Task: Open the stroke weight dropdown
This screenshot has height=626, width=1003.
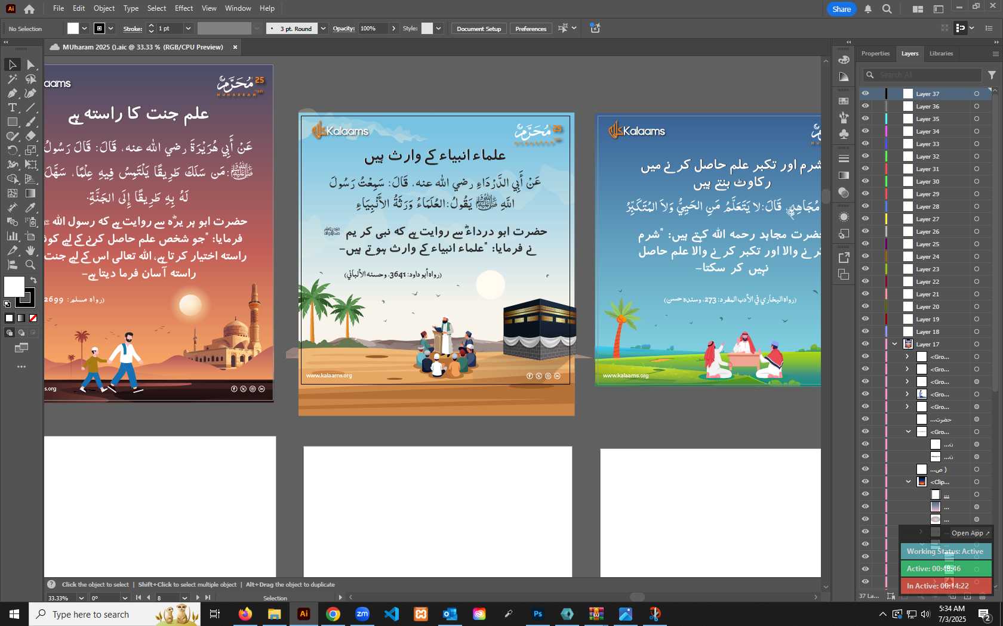Action: (x=188, y=29)
